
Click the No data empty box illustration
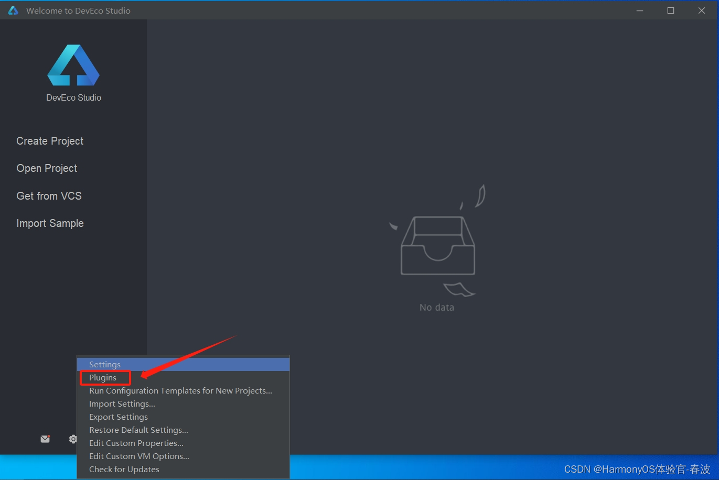437,241
